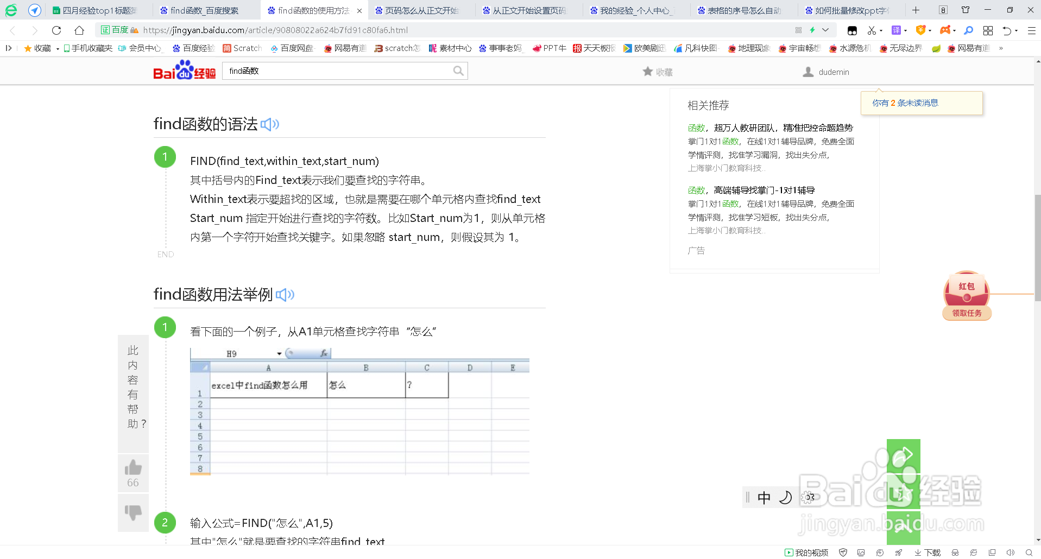Viewport: 1041px width, 559px height.
Task: Open the game center icon
Action: (945, 30)
